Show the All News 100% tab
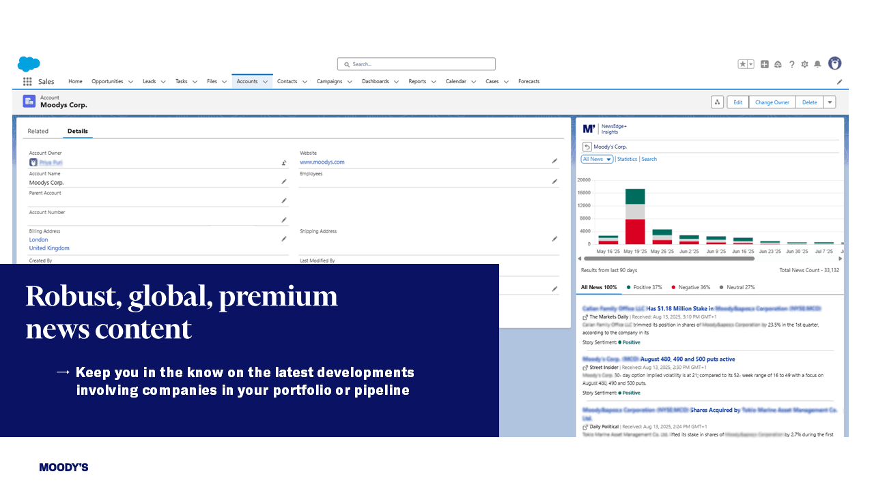The image size is (874, 491). pyautogui.click(x=599, y=287)
